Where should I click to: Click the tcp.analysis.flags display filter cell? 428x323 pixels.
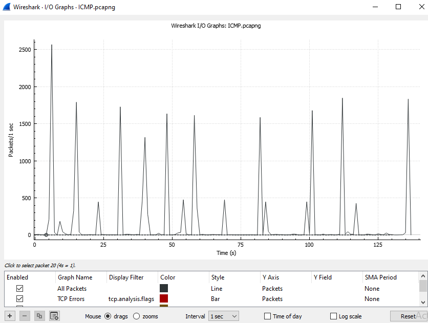(x=131, y=299)
